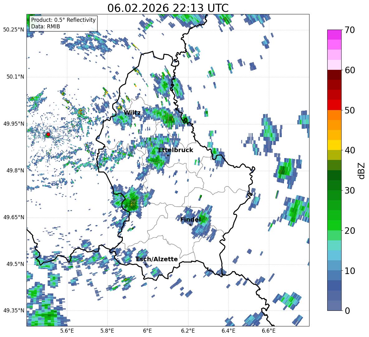The height and width of the screenshot is (337, 369).
Task: Click the 20 tick on the colorbar
Action: [350, 231]
